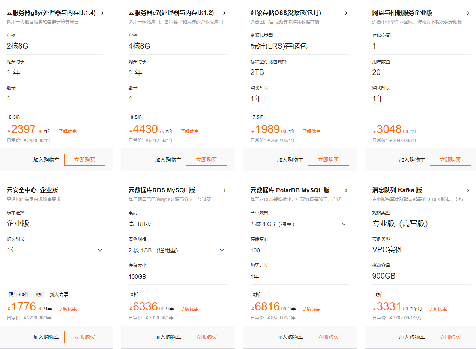
Task: Expand 购买时长 dropdown in 云安全中心 card
Action: pyautogui.click(x=56, y=250)
